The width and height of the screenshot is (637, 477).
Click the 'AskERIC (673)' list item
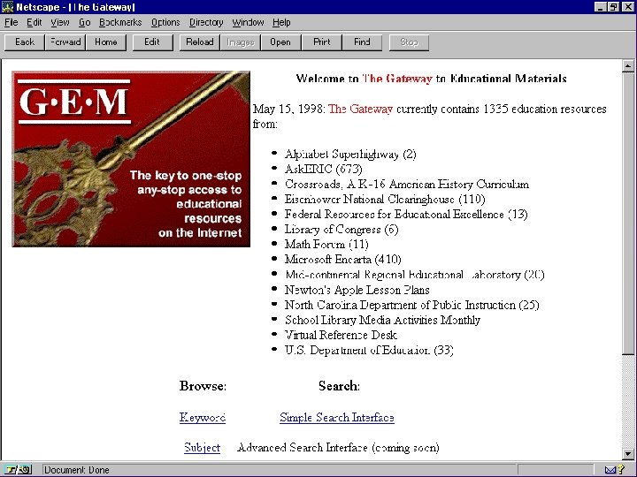[324, 169]
